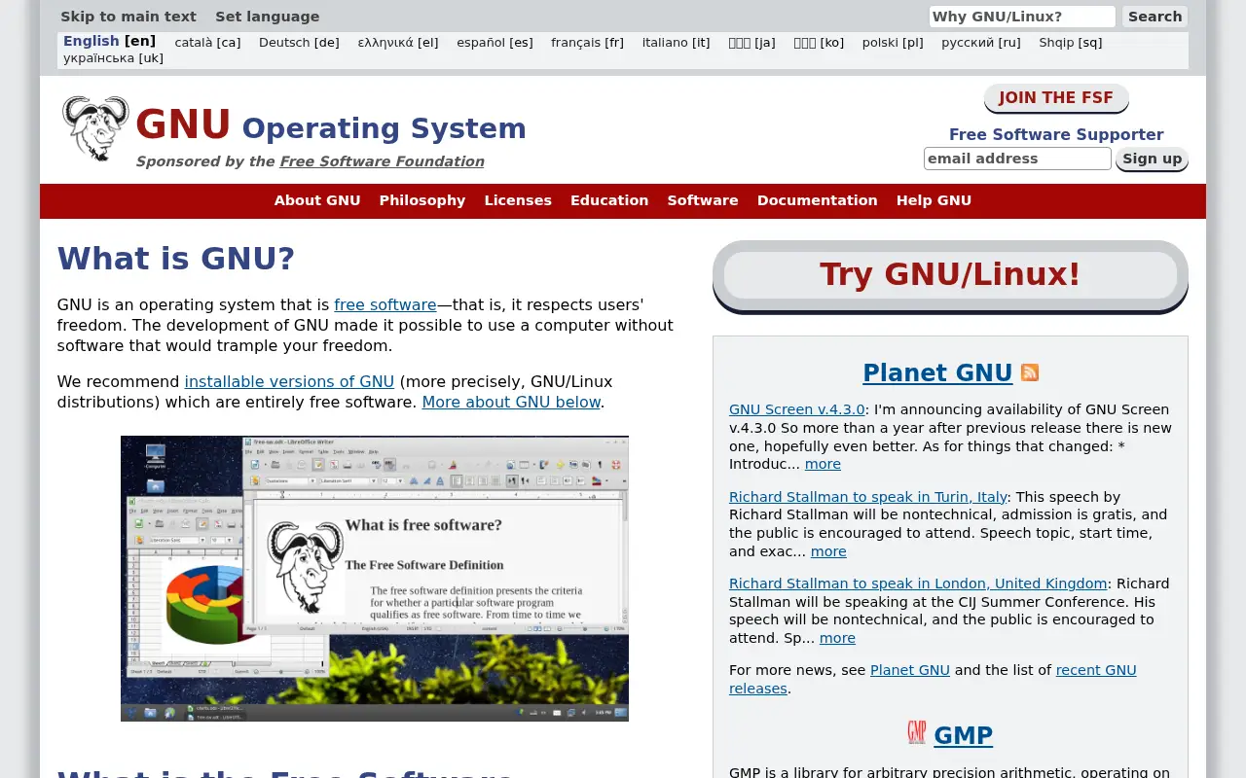This screenshot has width=1246, height=778.
Task: Click the Free Software Supporter label
Action: 1056,134
